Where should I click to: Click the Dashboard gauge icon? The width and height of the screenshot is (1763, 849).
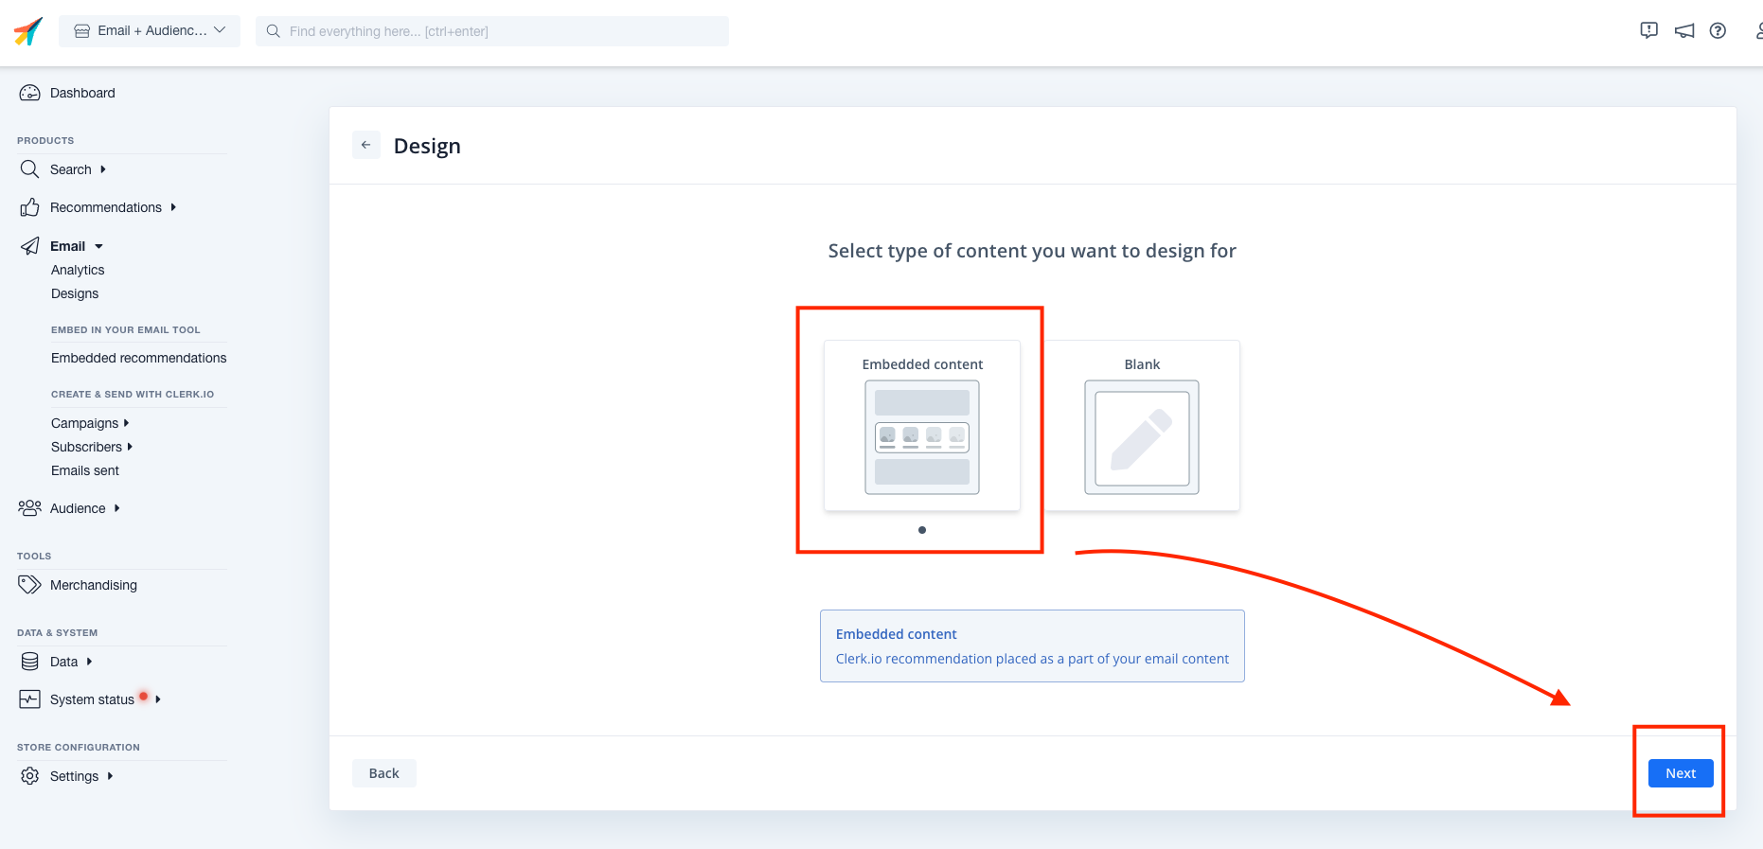tap(30, 93)
